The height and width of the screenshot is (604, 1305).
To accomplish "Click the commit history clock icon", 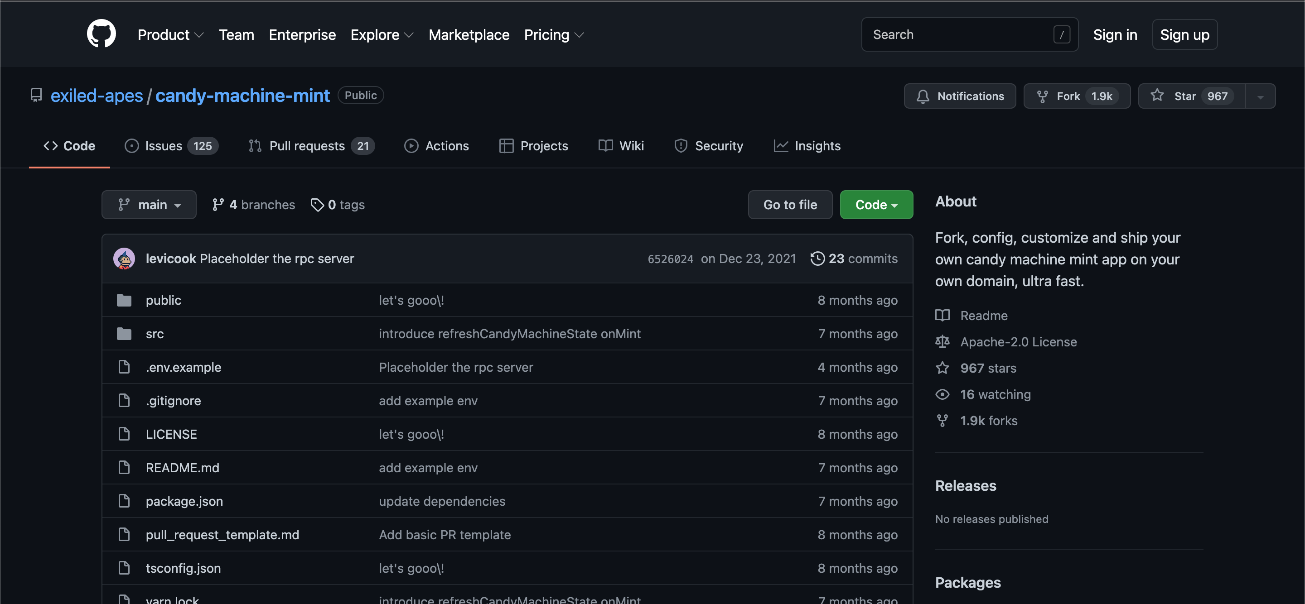I will tap(817, 258).
